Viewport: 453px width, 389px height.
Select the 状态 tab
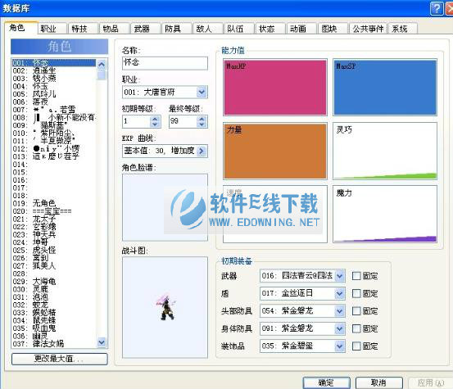coord(270,29)
